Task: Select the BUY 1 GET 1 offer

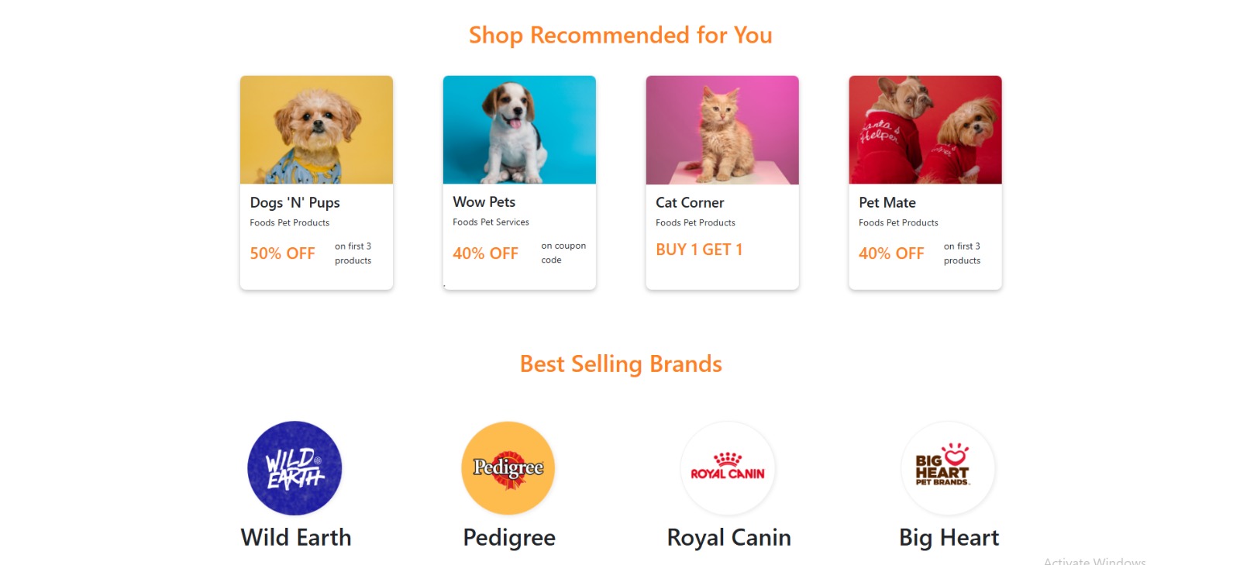Action: pos(699,250)
